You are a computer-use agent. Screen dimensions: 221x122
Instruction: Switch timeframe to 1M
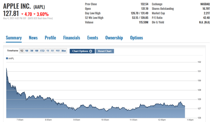pos(27,51)
